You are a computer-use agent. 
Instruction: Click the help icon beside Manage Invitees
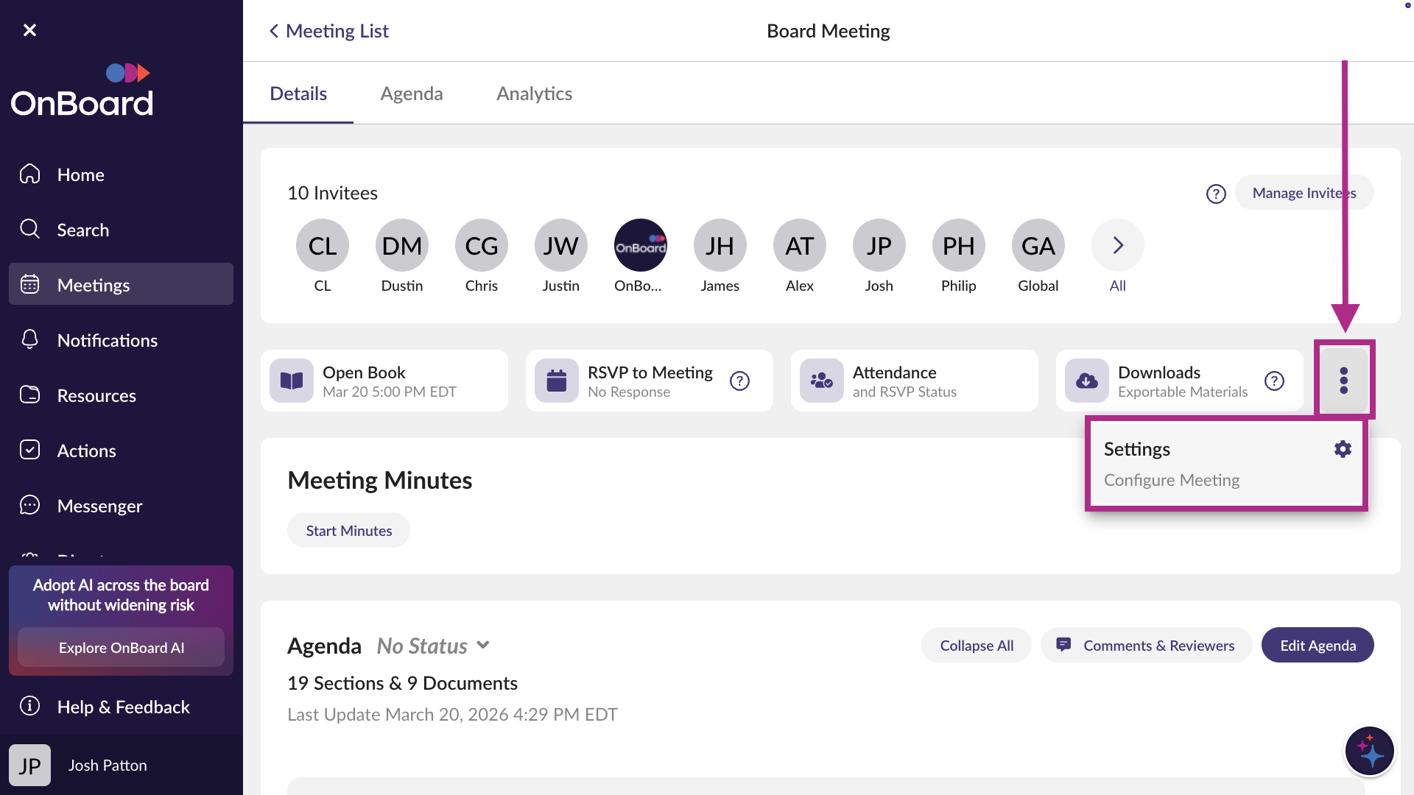coord(1216,194)
